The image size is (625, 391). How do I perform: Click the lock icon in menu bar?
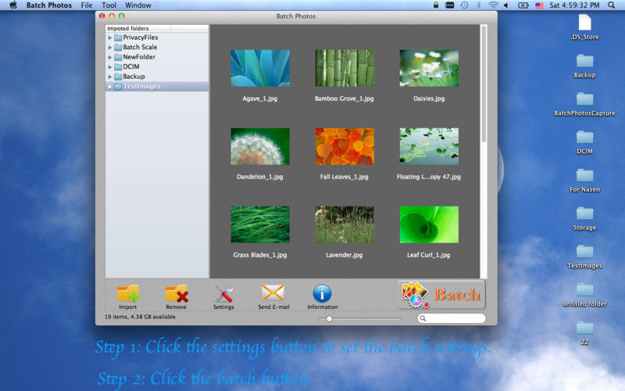click(x=436, y=5)
